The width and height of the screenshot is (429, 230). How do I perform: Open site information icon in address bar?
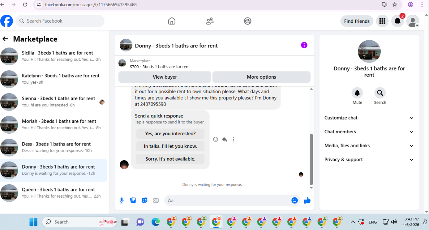click(38, 5)
